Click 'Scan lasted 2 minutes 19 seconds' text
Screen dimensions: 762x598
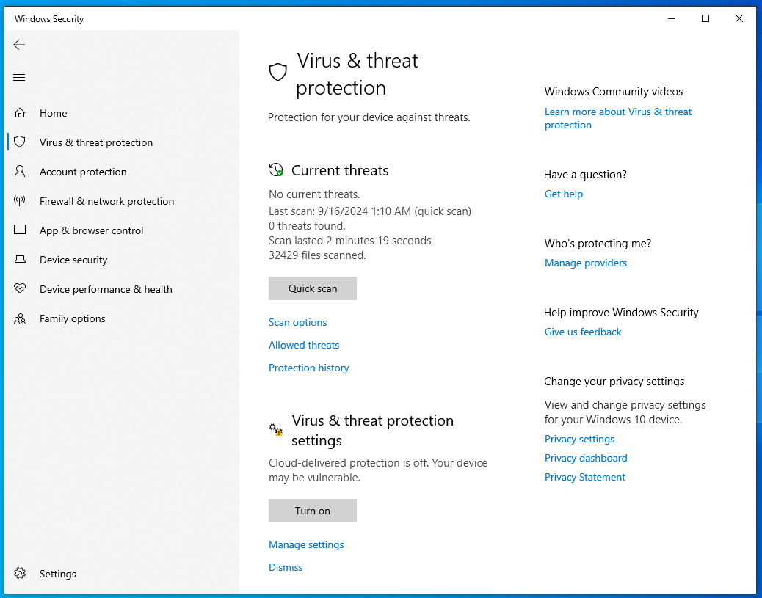tap(350, 241)
